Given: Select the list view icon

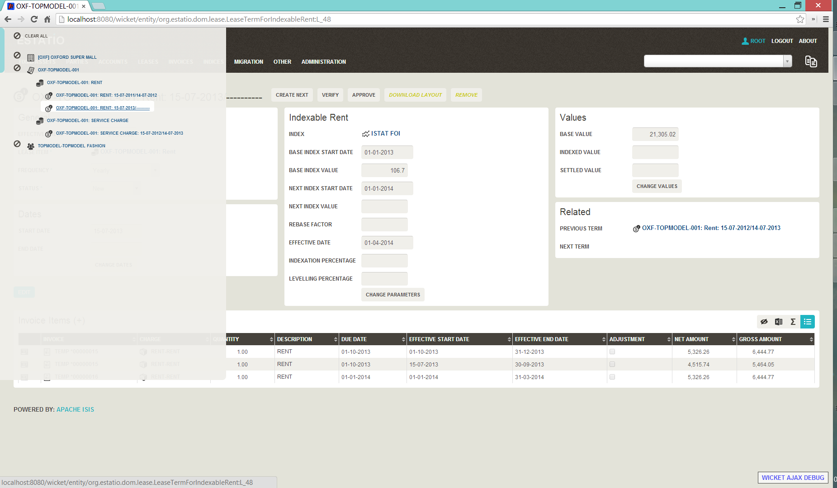Looking at the screenshot, I should [x=807, y=322].
